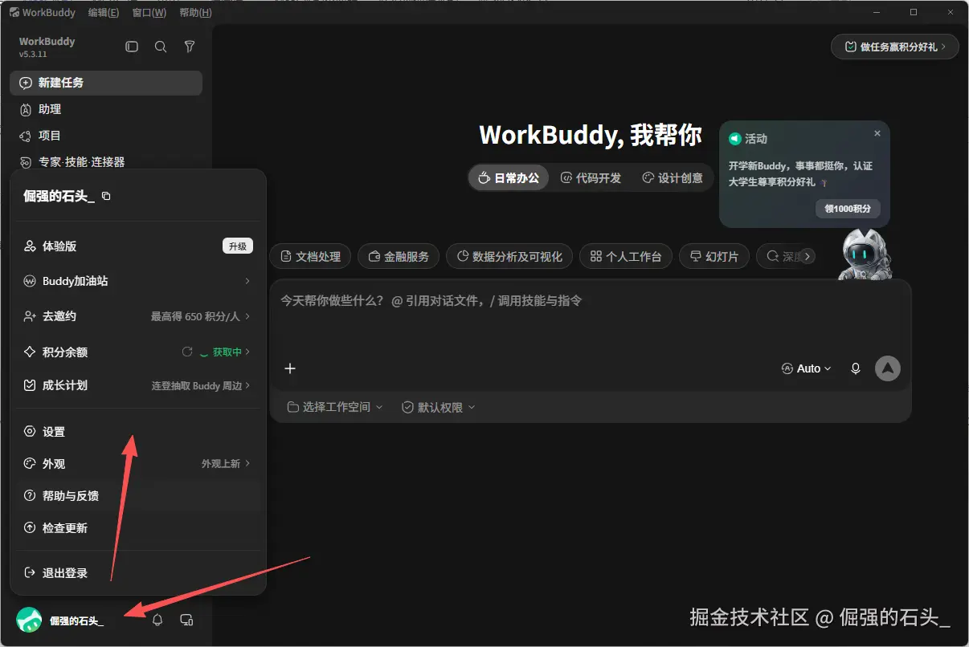Click the 活动 megaphone icon
The image size is (969, 647).
click(734, 139)
